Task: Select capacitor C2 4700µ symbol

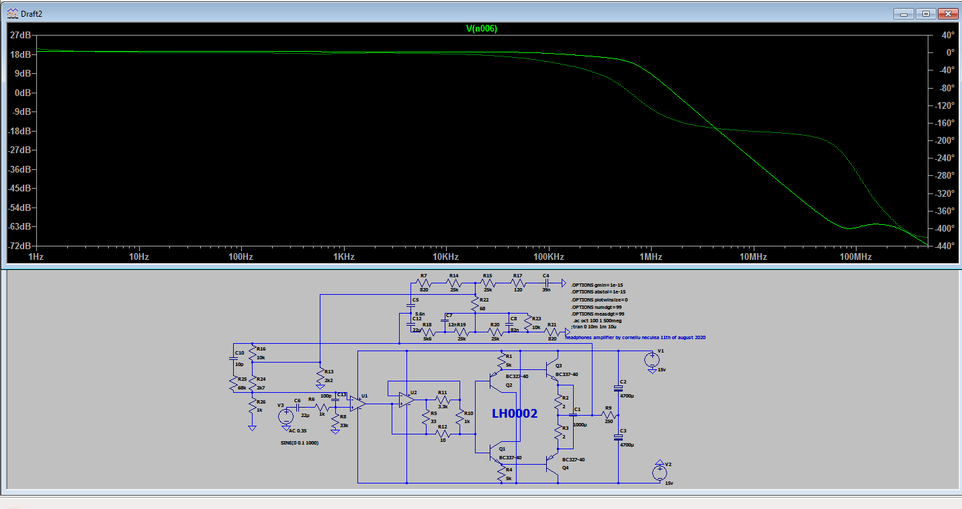Action: 619,388
